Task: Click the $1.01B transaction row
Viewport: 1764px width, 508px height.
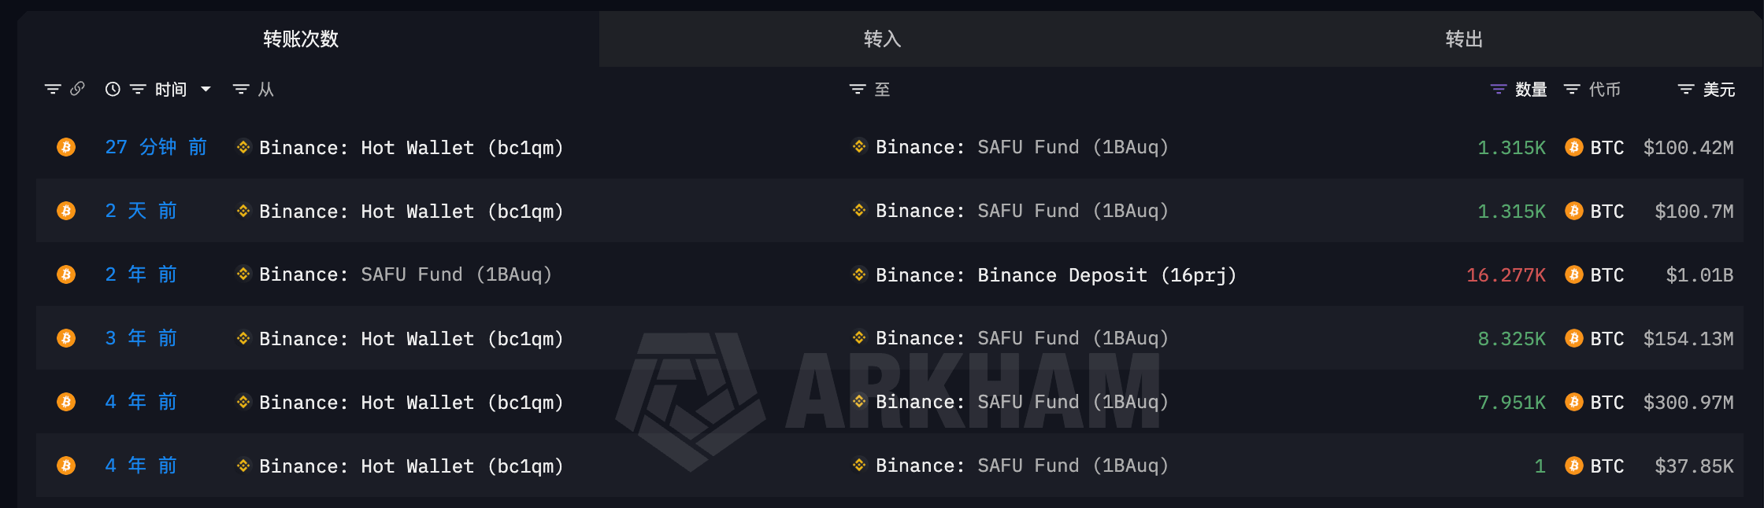Action: (1691, 274)
